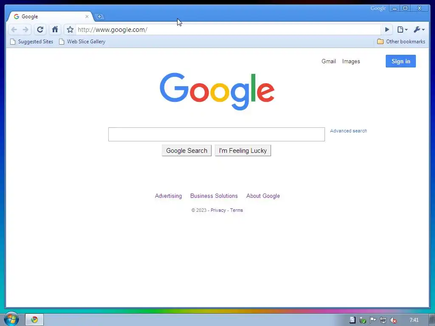Viewport: 435px width, 326px height.
Task: Open the wrench tools menu
Action: [x=419, y=30]
